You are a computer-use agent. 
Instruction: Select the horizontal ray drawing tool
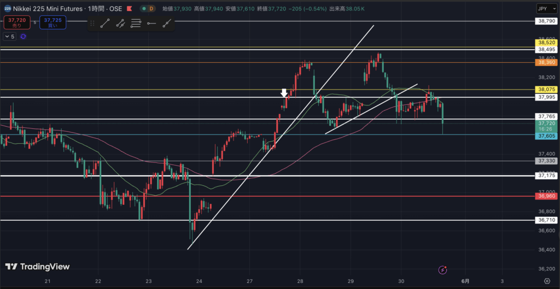coord(151,23)
